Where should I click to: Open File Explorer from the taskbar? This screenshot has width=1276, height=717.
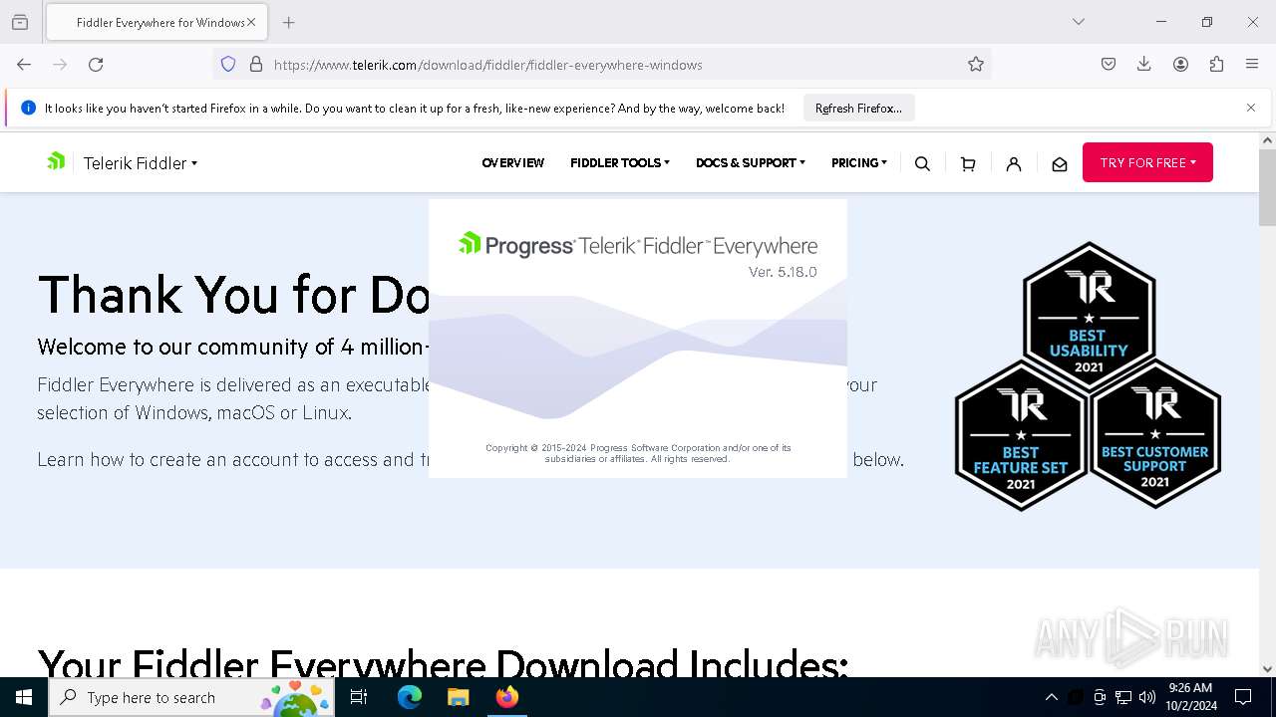point(458,697)
